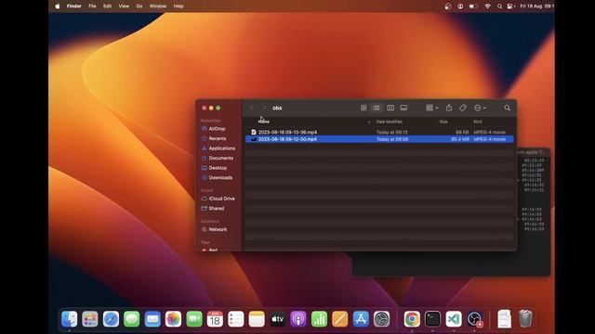Open Calendar from the Dock
The height and width of the screenshot is (334, 595).
click(215, 319)
